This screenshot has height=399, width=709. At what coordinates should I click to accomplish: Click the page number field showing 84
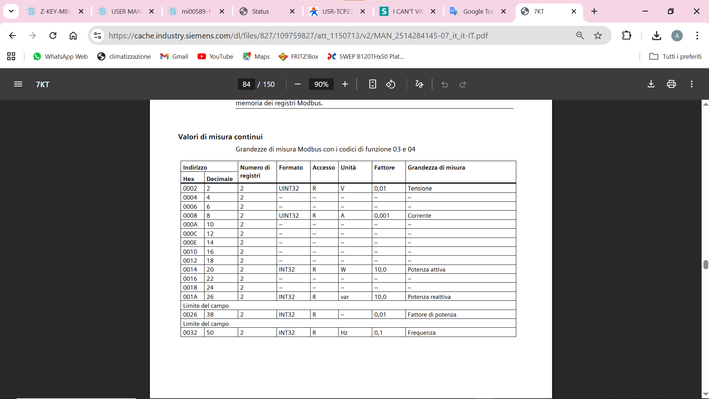[246, 84]
